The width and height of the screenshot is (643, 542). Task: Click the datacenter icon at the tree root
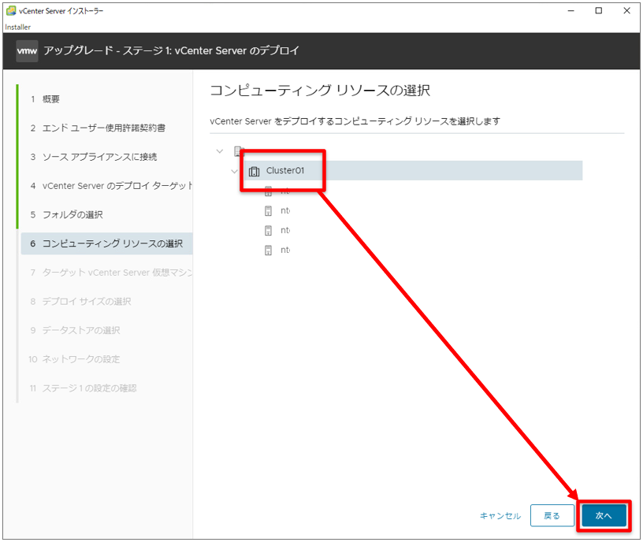(239, 151)
